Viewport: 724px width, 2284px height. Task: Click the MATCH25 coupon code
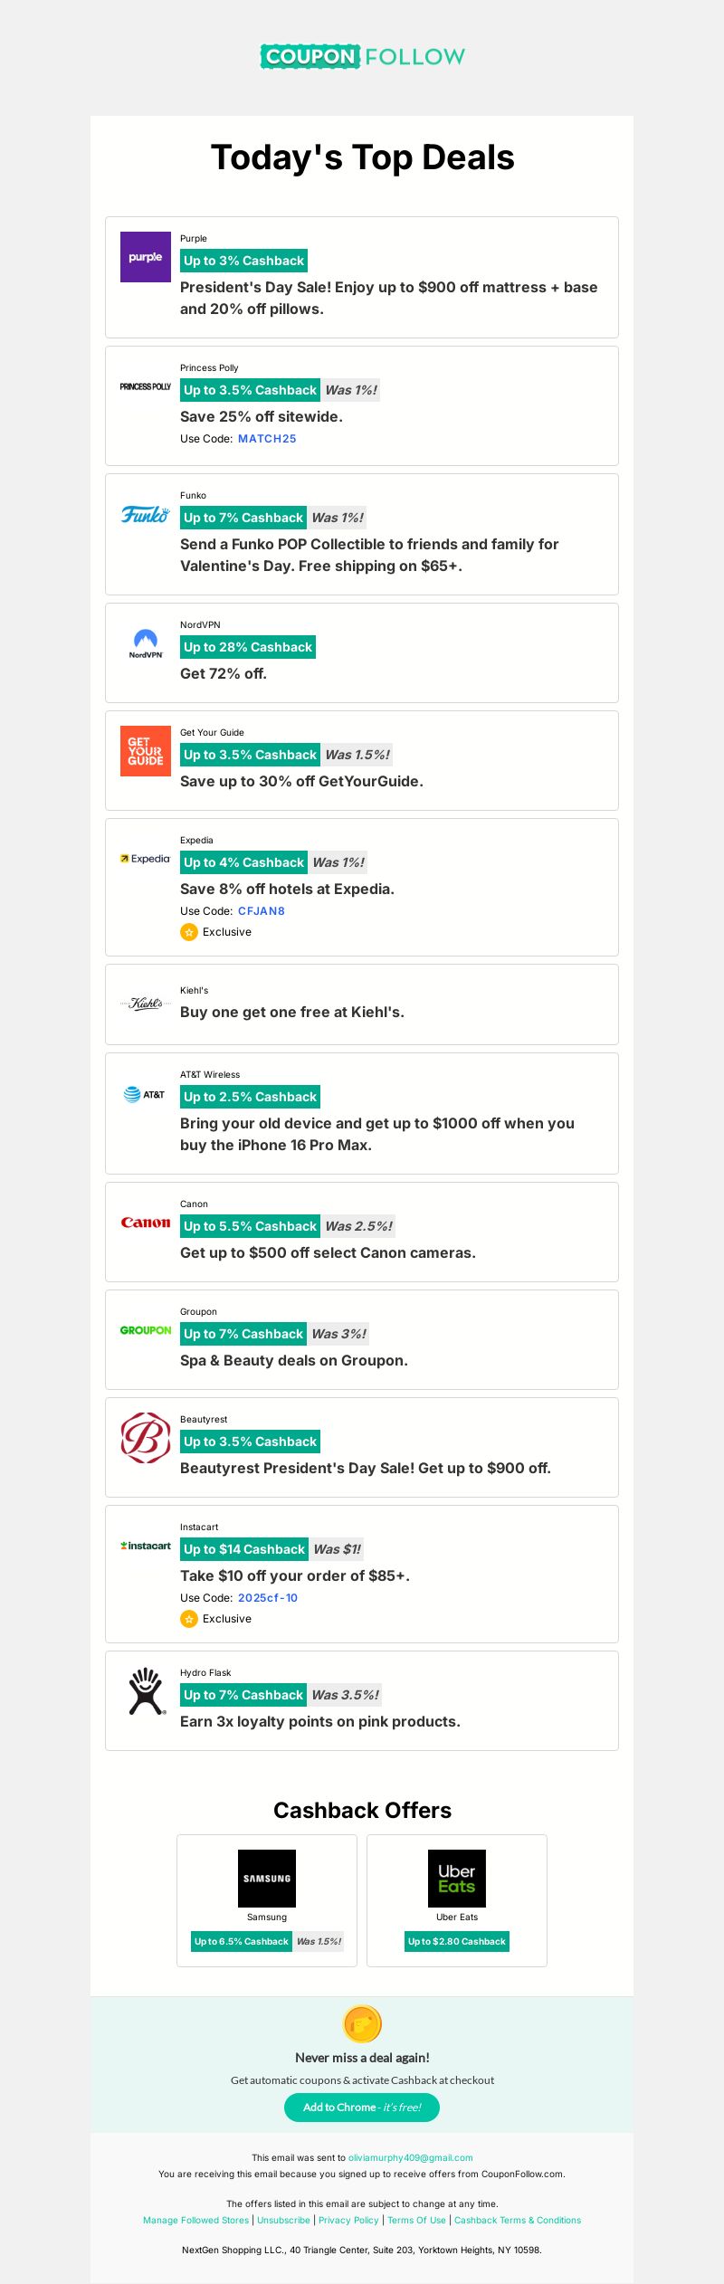tap(267, 439)
